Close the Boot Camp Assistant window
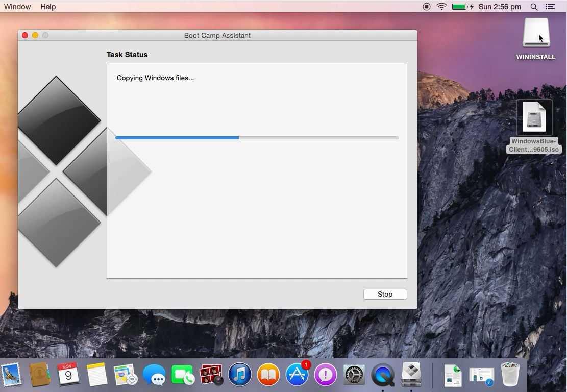 coord(25,35)
